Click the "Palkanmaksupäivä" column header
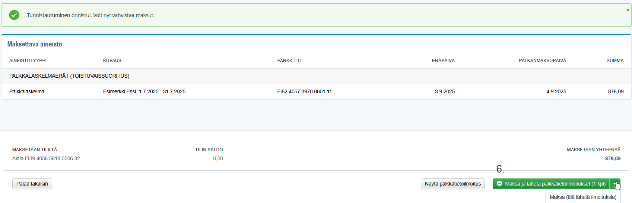This screenshot has height=203, width=632. point(542,61)
